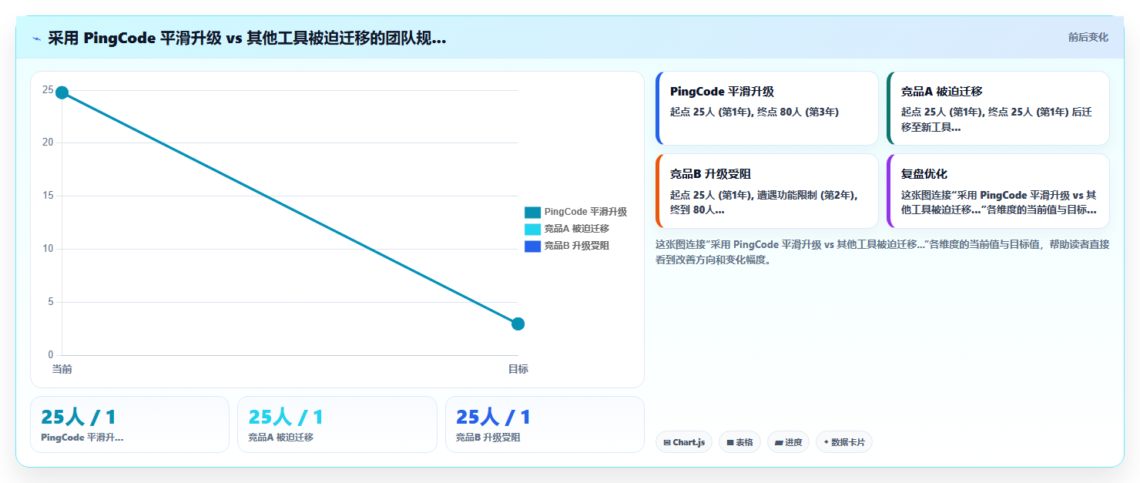Viewport: 1140px width, 483px height.
Task: Click the 当前 x-axis label
Action: click(x=62, y=369)
